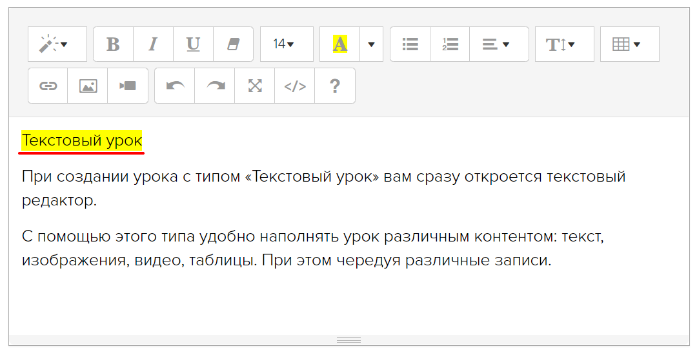697x351 pixels.
Task: Open the magic wand style dropdown
Action: (57, 44)
